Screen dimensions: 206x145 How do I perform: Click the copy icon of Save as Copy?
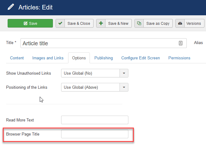(x=139, y=23)
